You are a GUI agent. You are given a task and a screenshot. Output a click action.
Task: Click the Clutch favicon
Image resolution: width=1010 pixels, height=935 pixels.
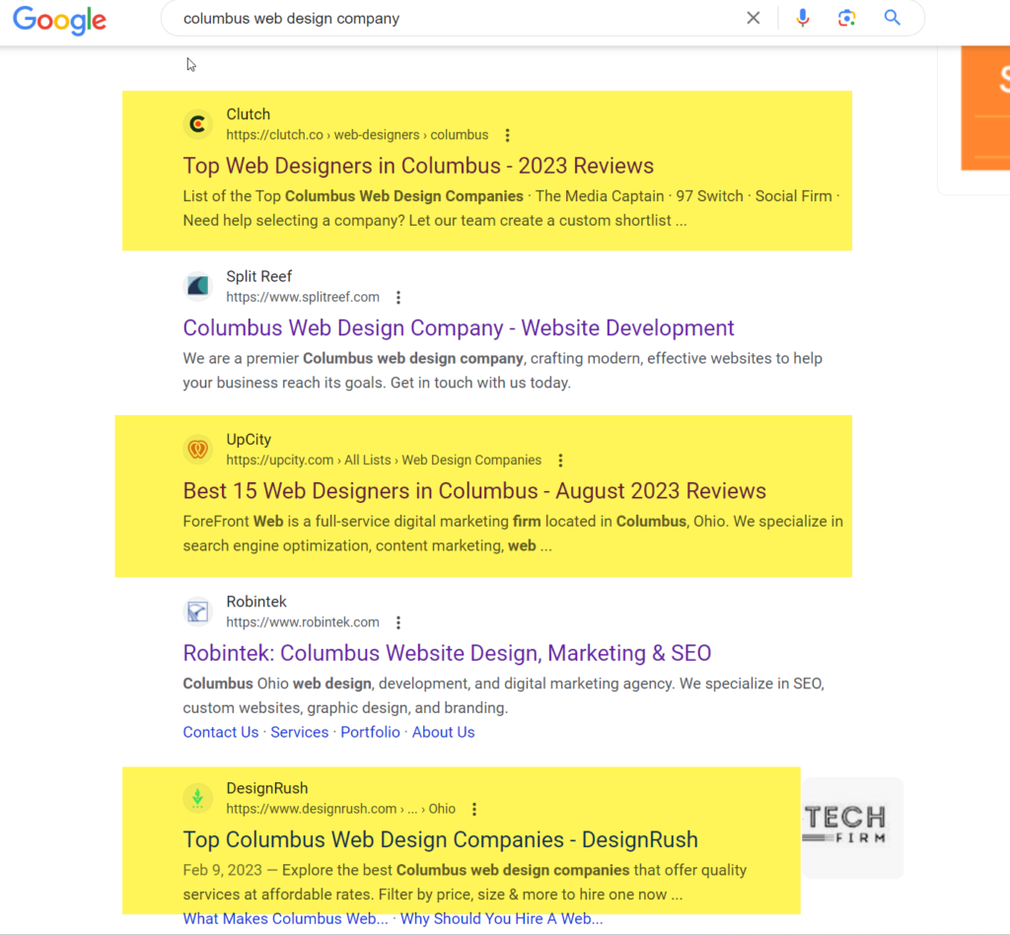[197, 123]
